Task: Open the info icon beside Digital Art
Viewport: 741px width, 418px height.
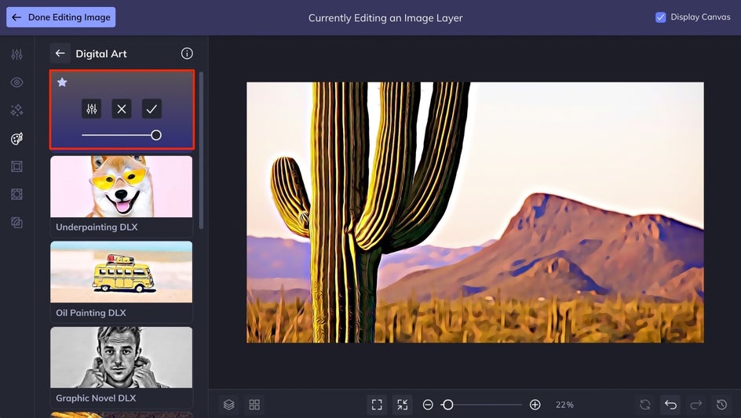Action: click(187, 53)
